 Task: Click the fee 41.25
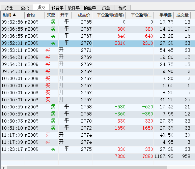[x=167, y=100]
